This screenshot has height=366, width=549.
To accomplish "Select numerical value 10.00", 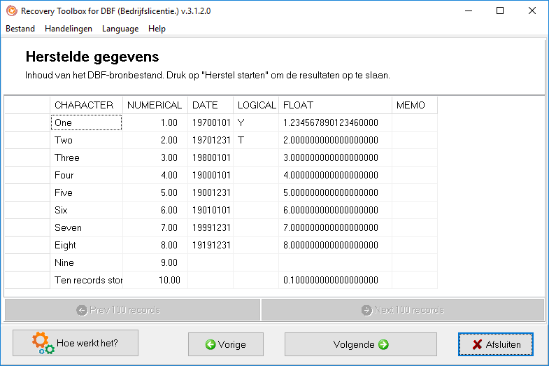I will [x=155, y=280].
